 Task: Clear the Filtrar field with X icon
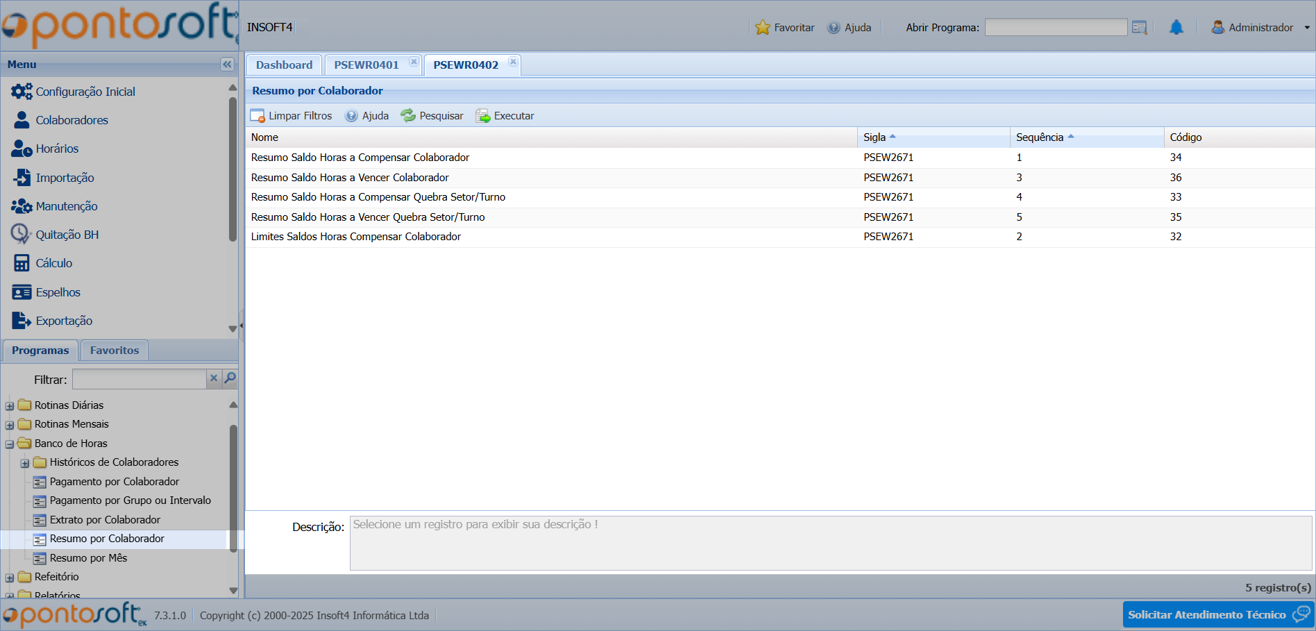tap(214, 378)
